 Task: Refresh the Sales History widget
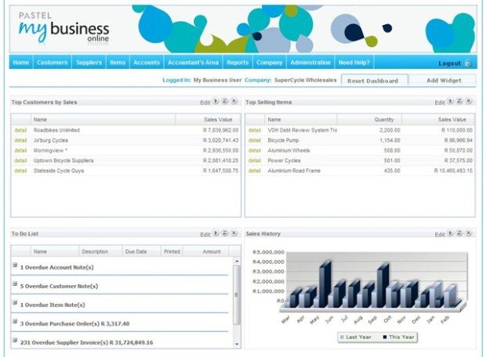click(459, 233)
